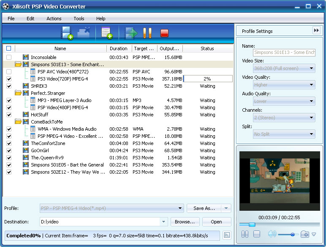Viewport: 326px width, 247px height.
Task: Sort by the Status column header
Action: click(207, 48)
